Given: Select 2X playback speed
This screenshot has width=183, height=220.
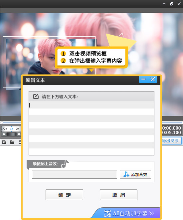Looking at the screenshot, I should click(x=18, y=129).
